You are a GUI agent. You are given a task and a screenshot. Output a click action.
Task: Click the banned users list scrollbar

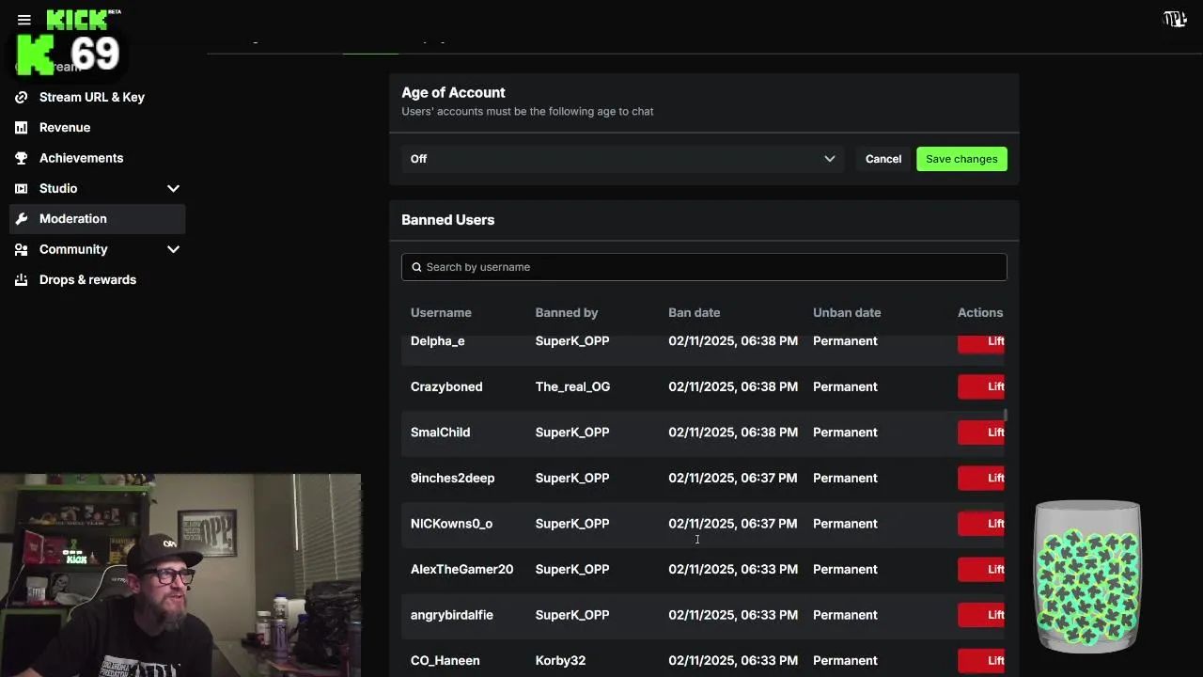pos(1006,415)
